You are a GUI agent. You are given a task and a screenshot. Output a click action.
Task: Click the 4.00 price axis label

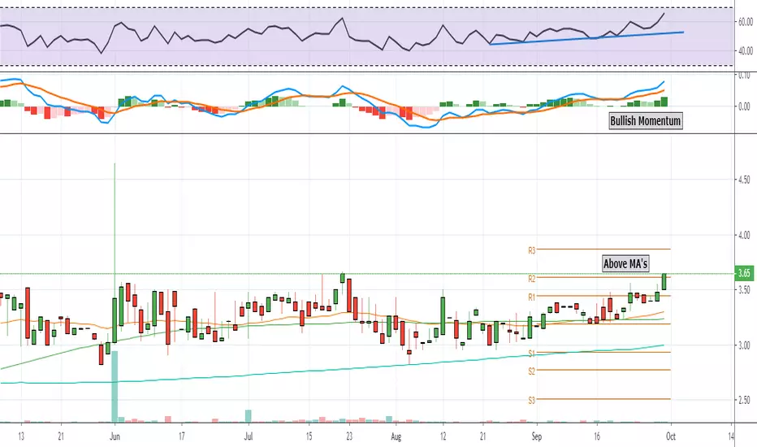point(744,236)
